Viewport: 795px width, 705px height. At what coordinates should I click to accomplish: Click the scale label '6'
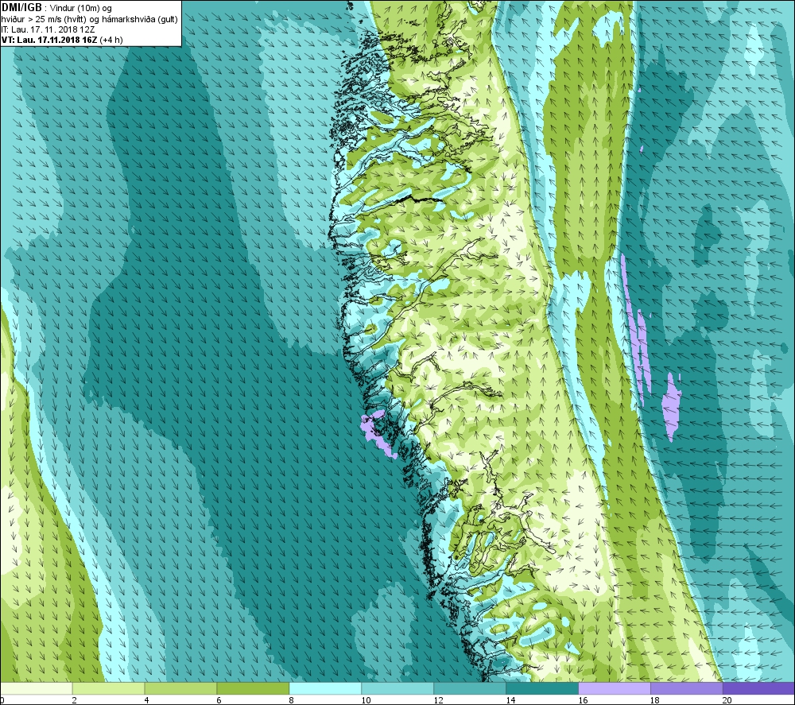(x=219, y=700)
